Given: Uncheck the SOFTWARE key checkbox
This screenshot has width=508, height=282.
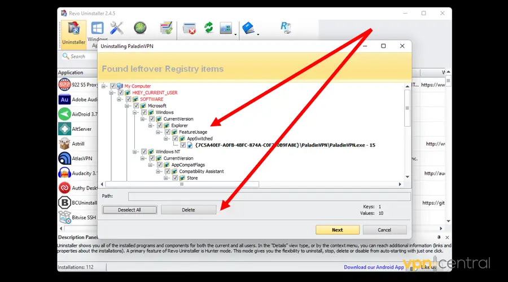Looking at the screenshot, I should pyautogui.click(x=128, y=99).
